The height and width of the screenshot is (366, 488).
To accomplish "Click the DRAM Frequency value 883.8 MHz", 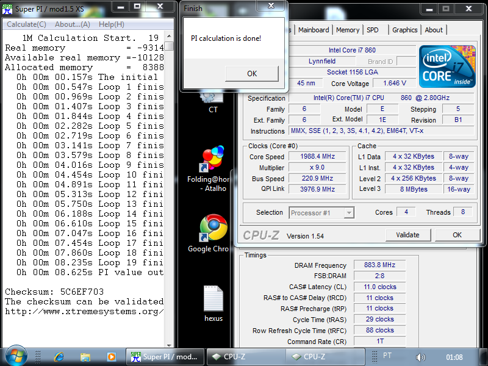I will (379, 265).
